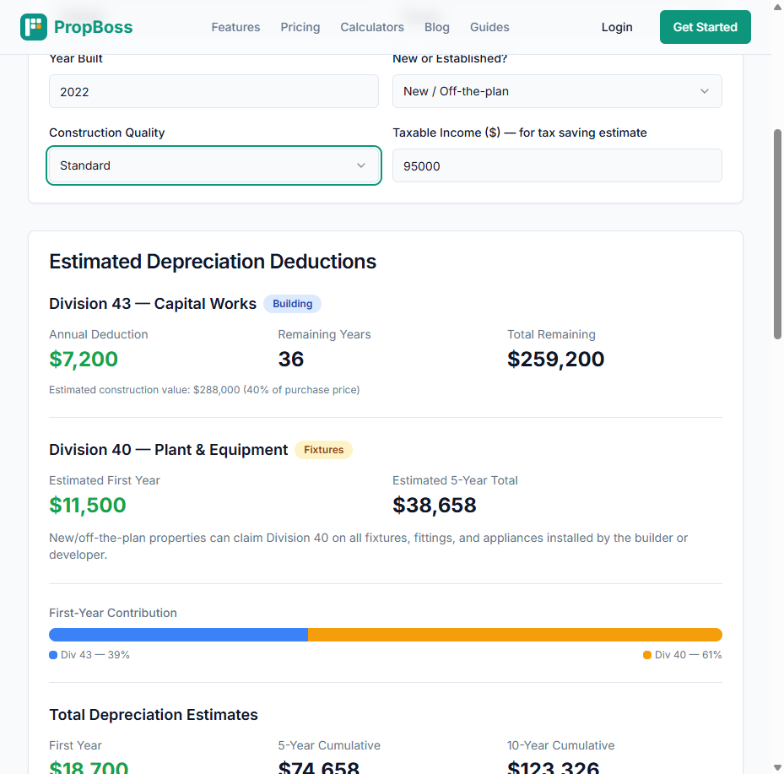Select the Taxable Income input field

[557, 165]
